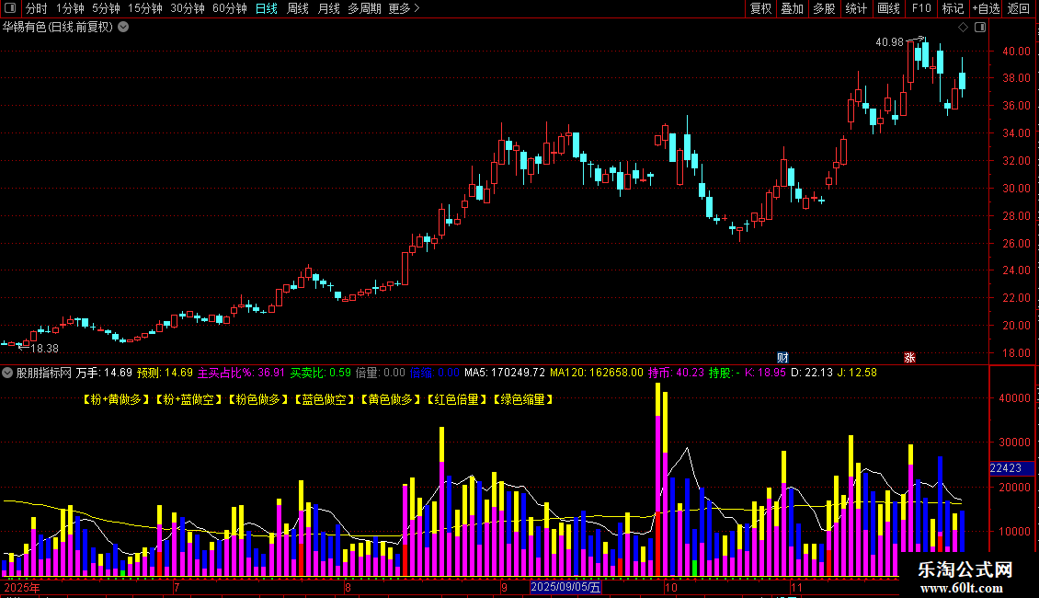Image resolution: width=1039 pixels, height=598 pixels.
Task: Click the D: 22.13 indicator value
Action: pos(812,373)
